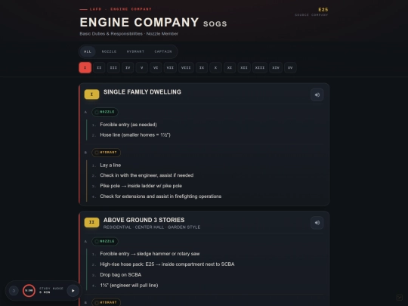Jump to section XIII chip
The image size is (408, 306).
tap(260, 68)
